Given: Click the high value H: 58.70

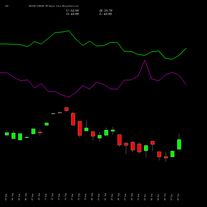Looking at the screenshot, I should (106, 11).
